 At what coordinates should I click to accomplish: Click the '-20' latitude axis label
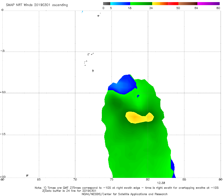point(3,177)
